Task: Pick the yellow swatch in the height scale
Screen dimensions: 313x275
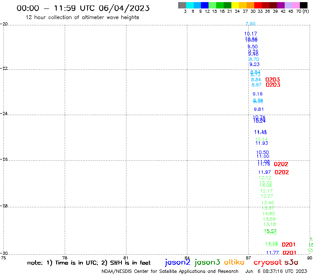Action: coord(235,5)
